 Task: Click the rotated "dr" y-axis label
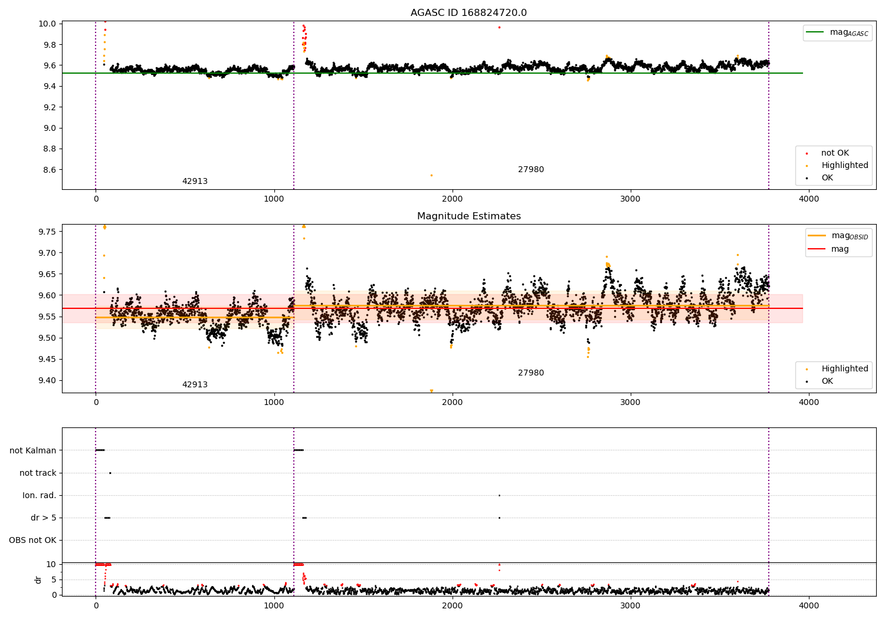pos(38,580)
